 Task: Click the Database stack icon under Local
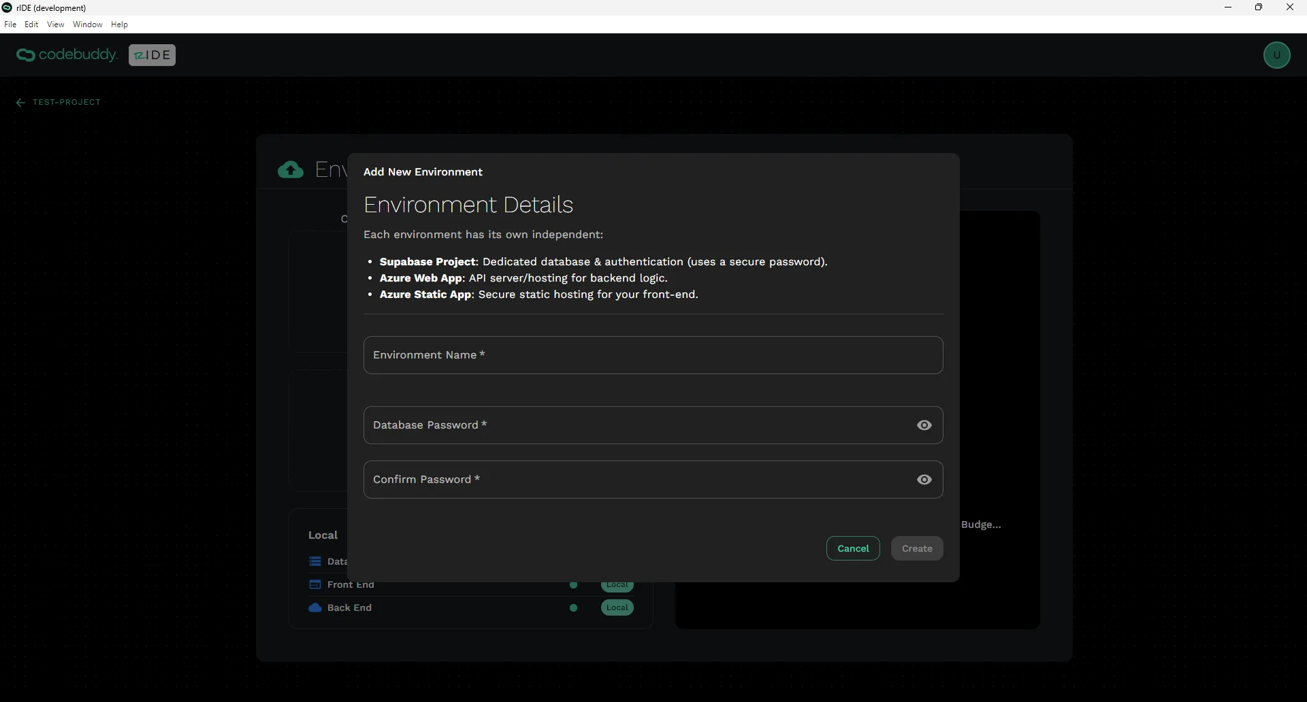pyautogui.click(x=315, y=561)
